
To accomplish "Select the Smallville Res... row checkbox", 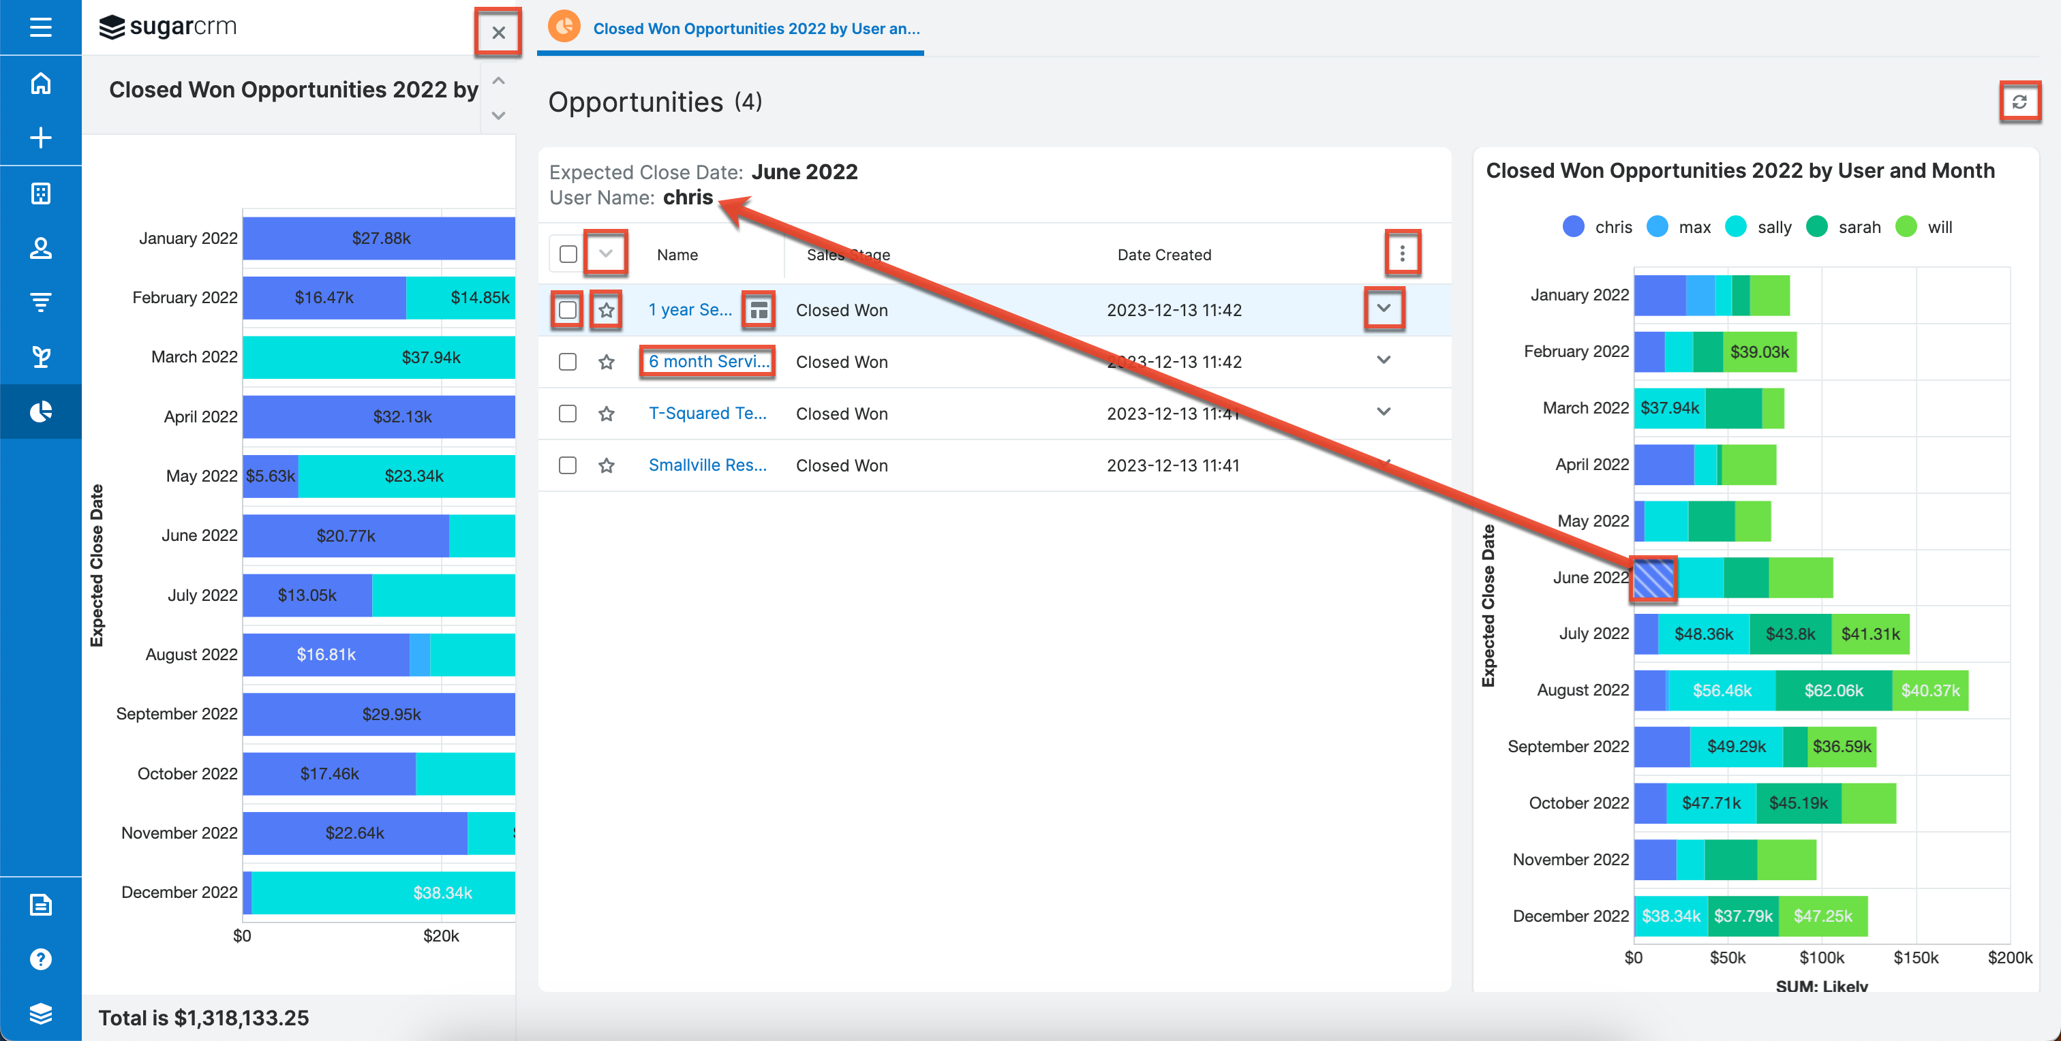I will coord(567,465).
